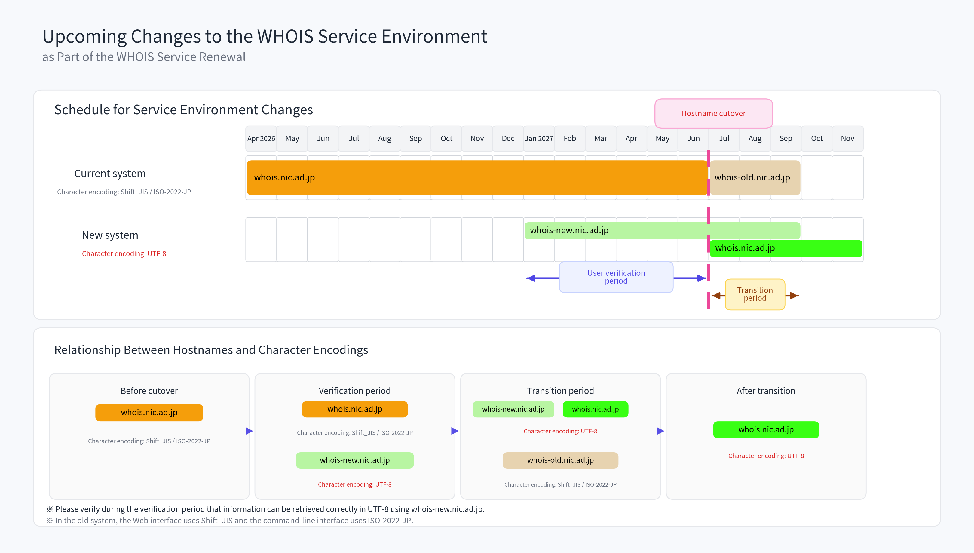Click the tan whois-old.nic.ad.jp timeline bar
974x553 pixels.
coord(754,177)
